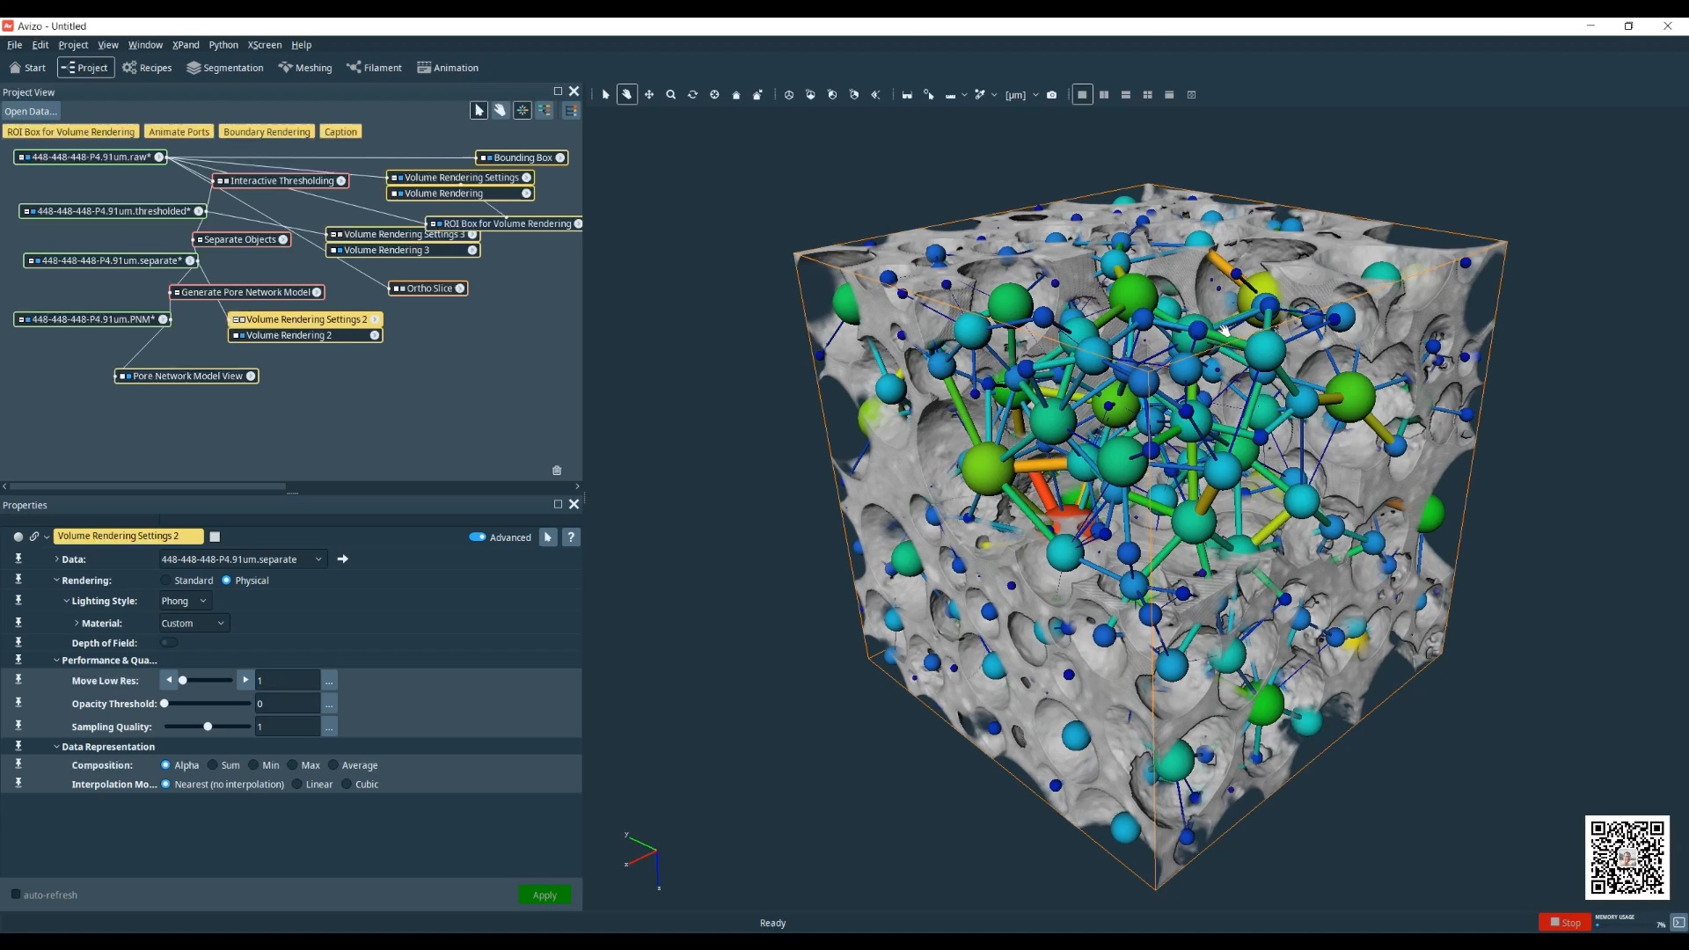Collapse the Data Representation section
1689x950 pixels.
(x=56, y=747)
